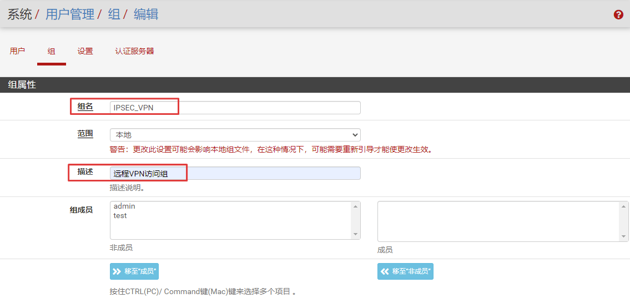Click the 描述 text field
This screenshot has height=298, width=630.
tap(235, 174)
